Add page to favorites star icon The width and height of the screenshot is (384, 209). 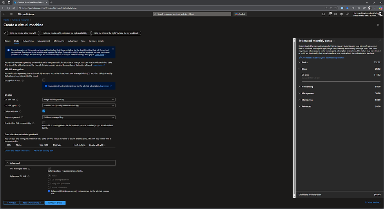click(x=335, y=8)
